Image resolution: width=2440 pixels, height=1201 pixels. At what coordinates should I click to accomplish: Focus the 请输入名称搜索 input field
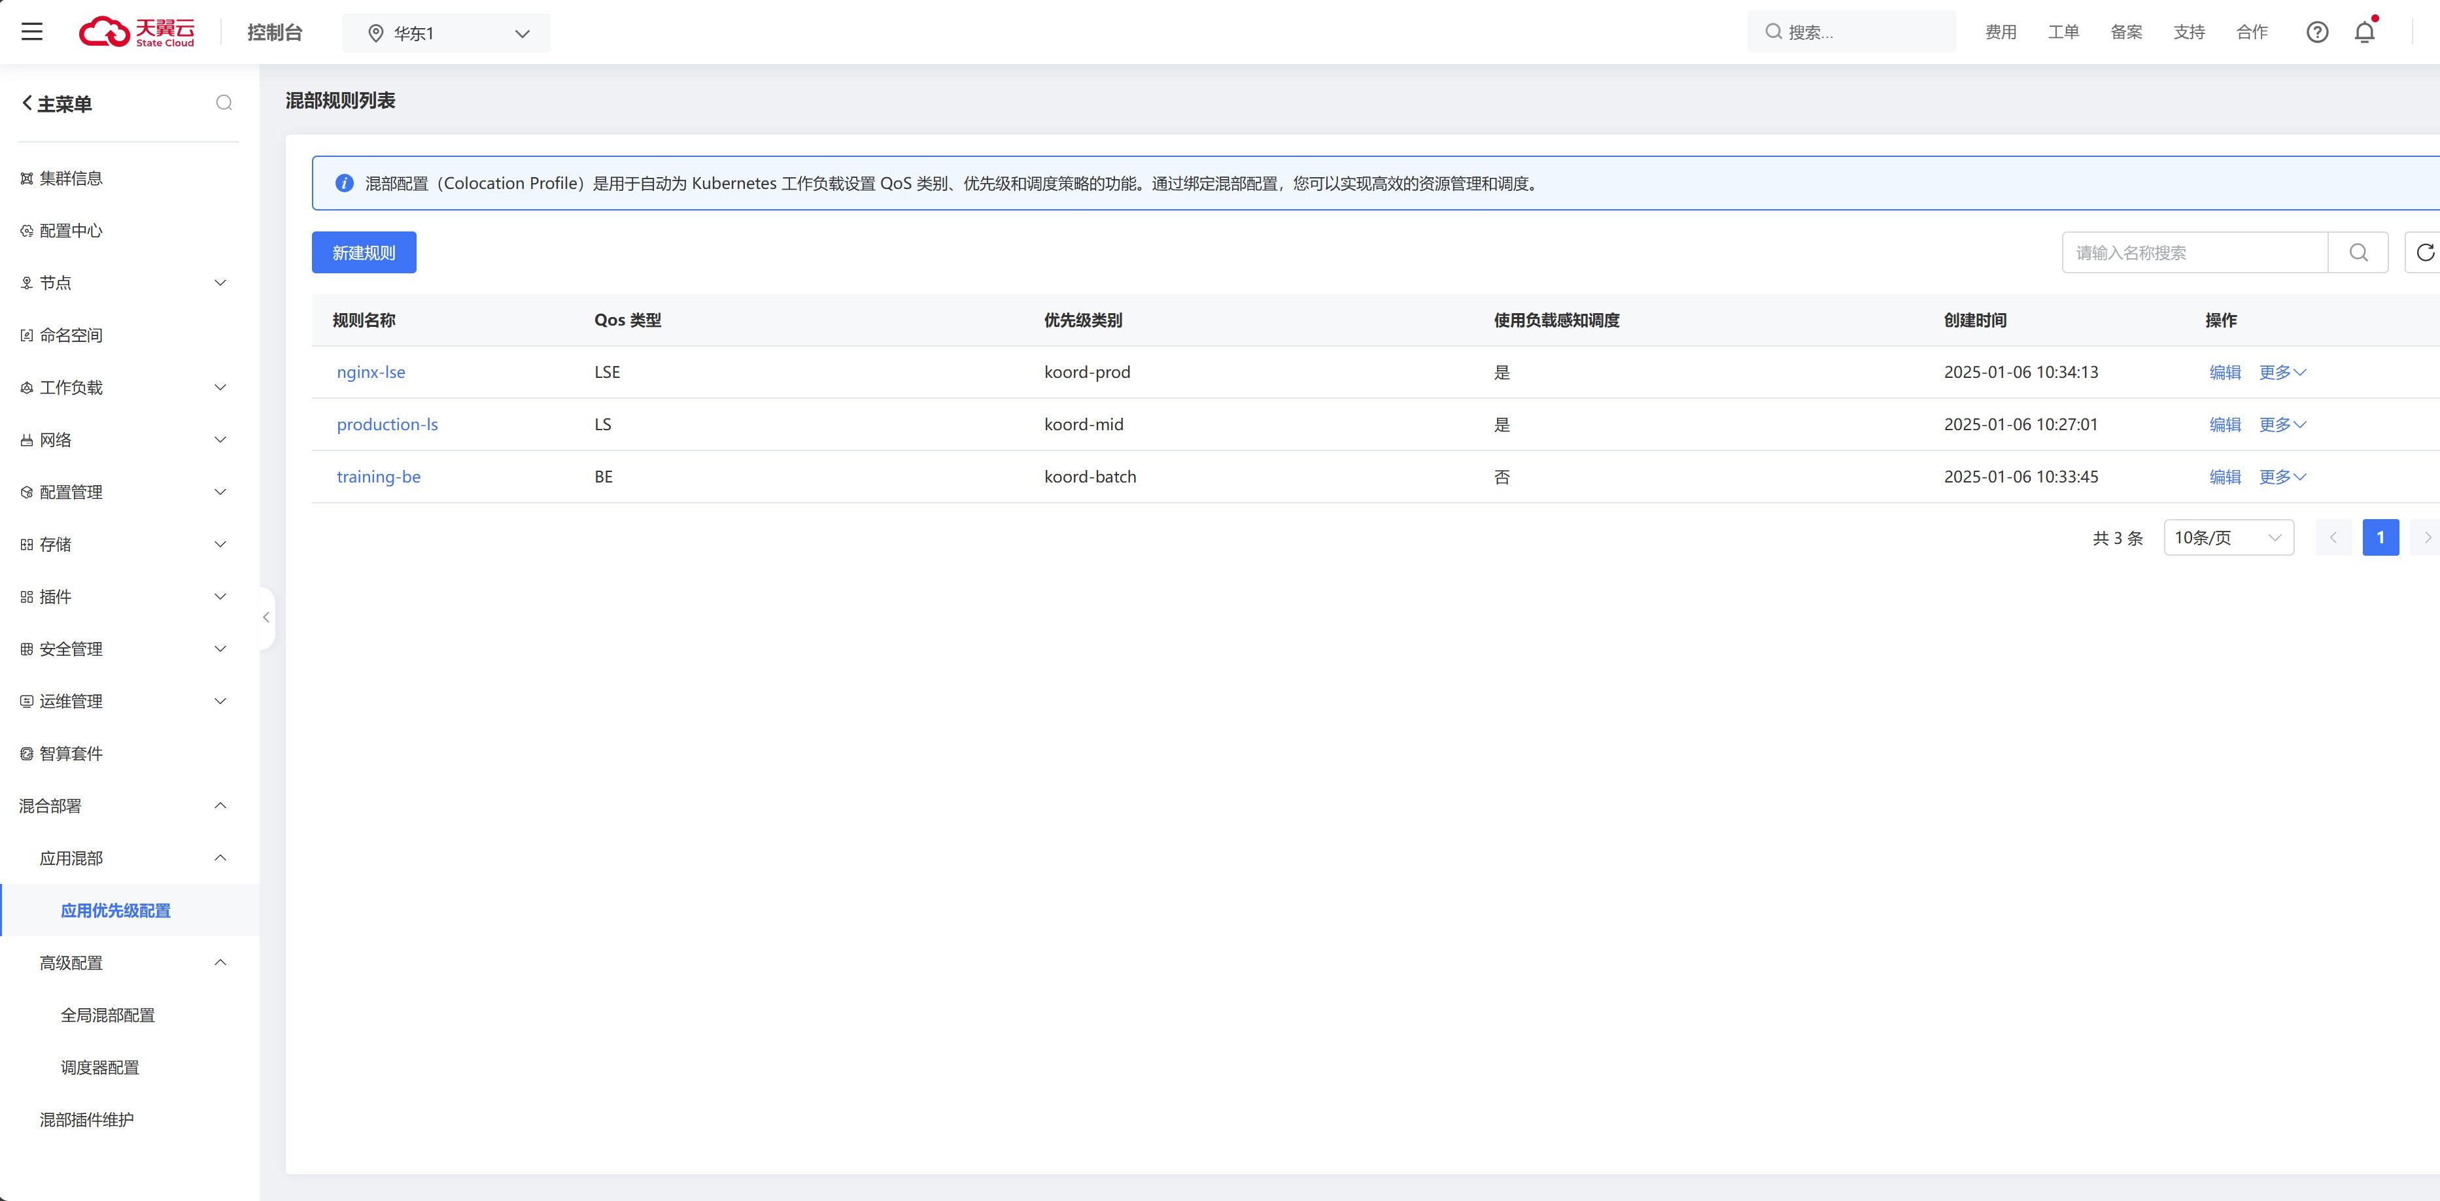pos(2195,252)
